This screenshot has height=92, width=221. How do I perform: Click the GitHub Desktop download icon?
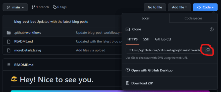pyautogui.click(x=128, y=70)
